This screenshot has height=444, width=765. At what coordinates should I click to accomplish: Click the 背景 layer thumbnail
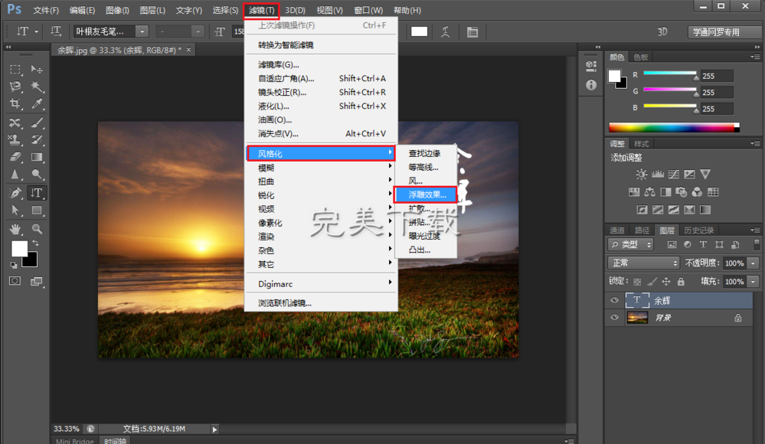(x=637, y=318)
